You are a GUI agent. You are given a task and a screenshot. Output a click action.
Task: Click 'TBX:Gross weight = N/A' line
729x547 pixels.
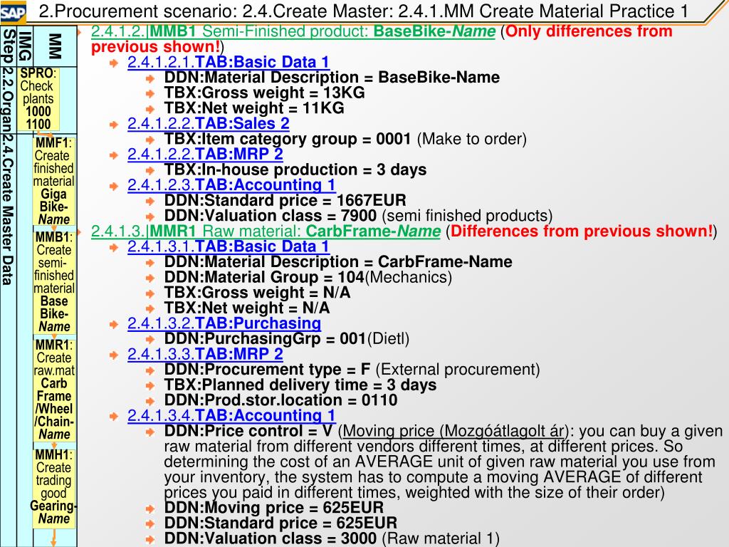257,292
